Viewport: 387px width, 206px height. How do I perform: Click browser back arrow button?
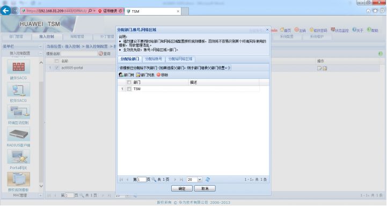[6, 11]
